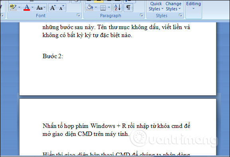Open the Text Highlight Color dropdown arrow

(19, 8)
